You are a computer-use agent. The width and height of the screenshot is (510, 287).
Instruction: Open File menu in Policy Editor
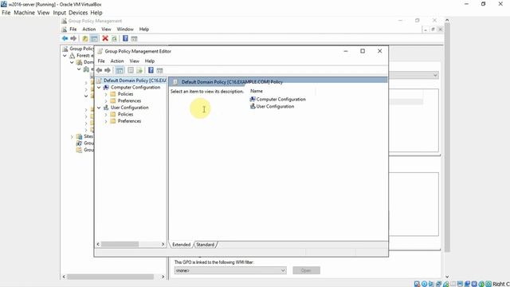(x=101, y=61)
